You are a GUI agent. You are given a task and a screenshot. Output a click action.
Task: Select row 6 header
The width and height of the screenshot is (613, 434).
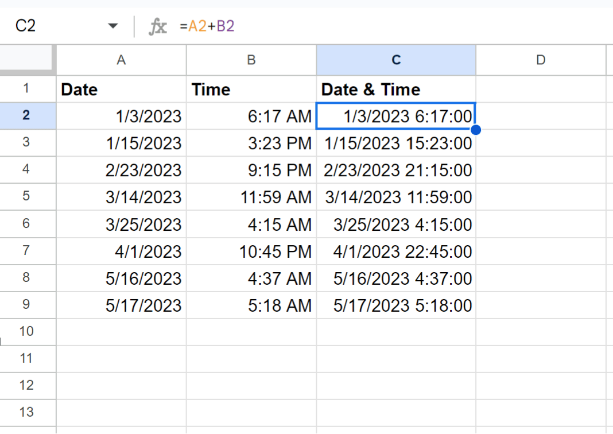(x=26, y=224)
